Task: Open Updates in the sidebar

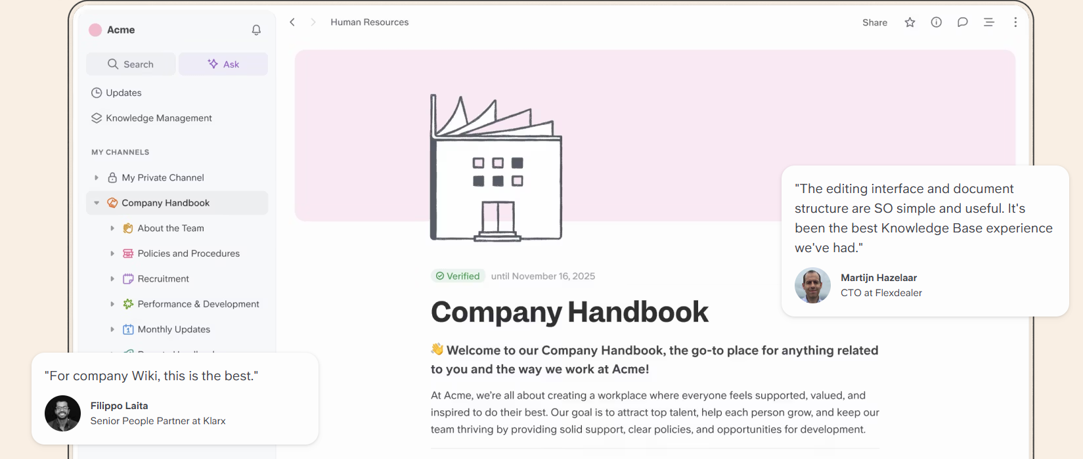Action: point(123,93)
